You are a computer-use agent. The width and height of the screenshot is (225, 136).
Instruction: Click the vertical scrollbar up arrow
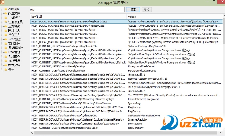(224, 15)
